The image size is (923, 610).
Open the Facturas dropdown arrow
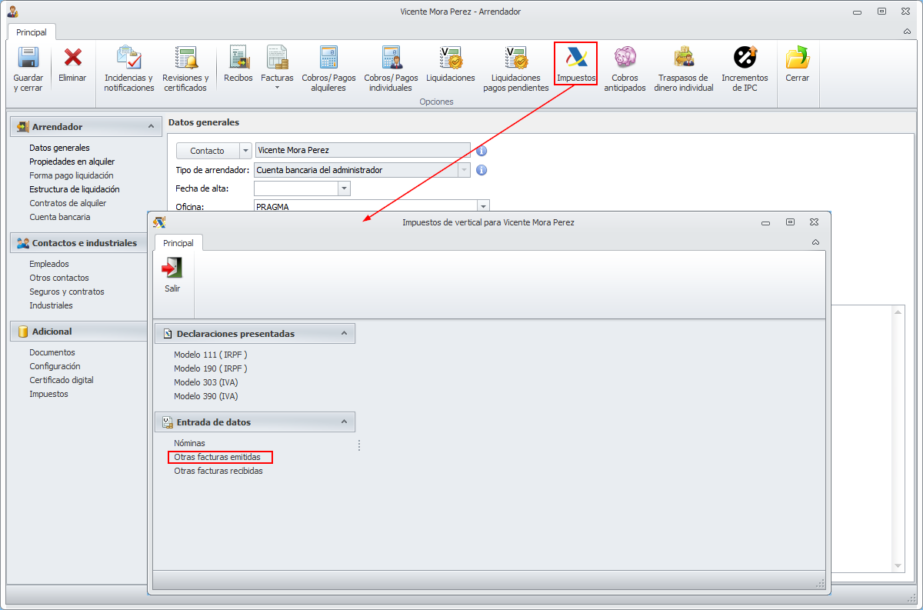point(277,88)
